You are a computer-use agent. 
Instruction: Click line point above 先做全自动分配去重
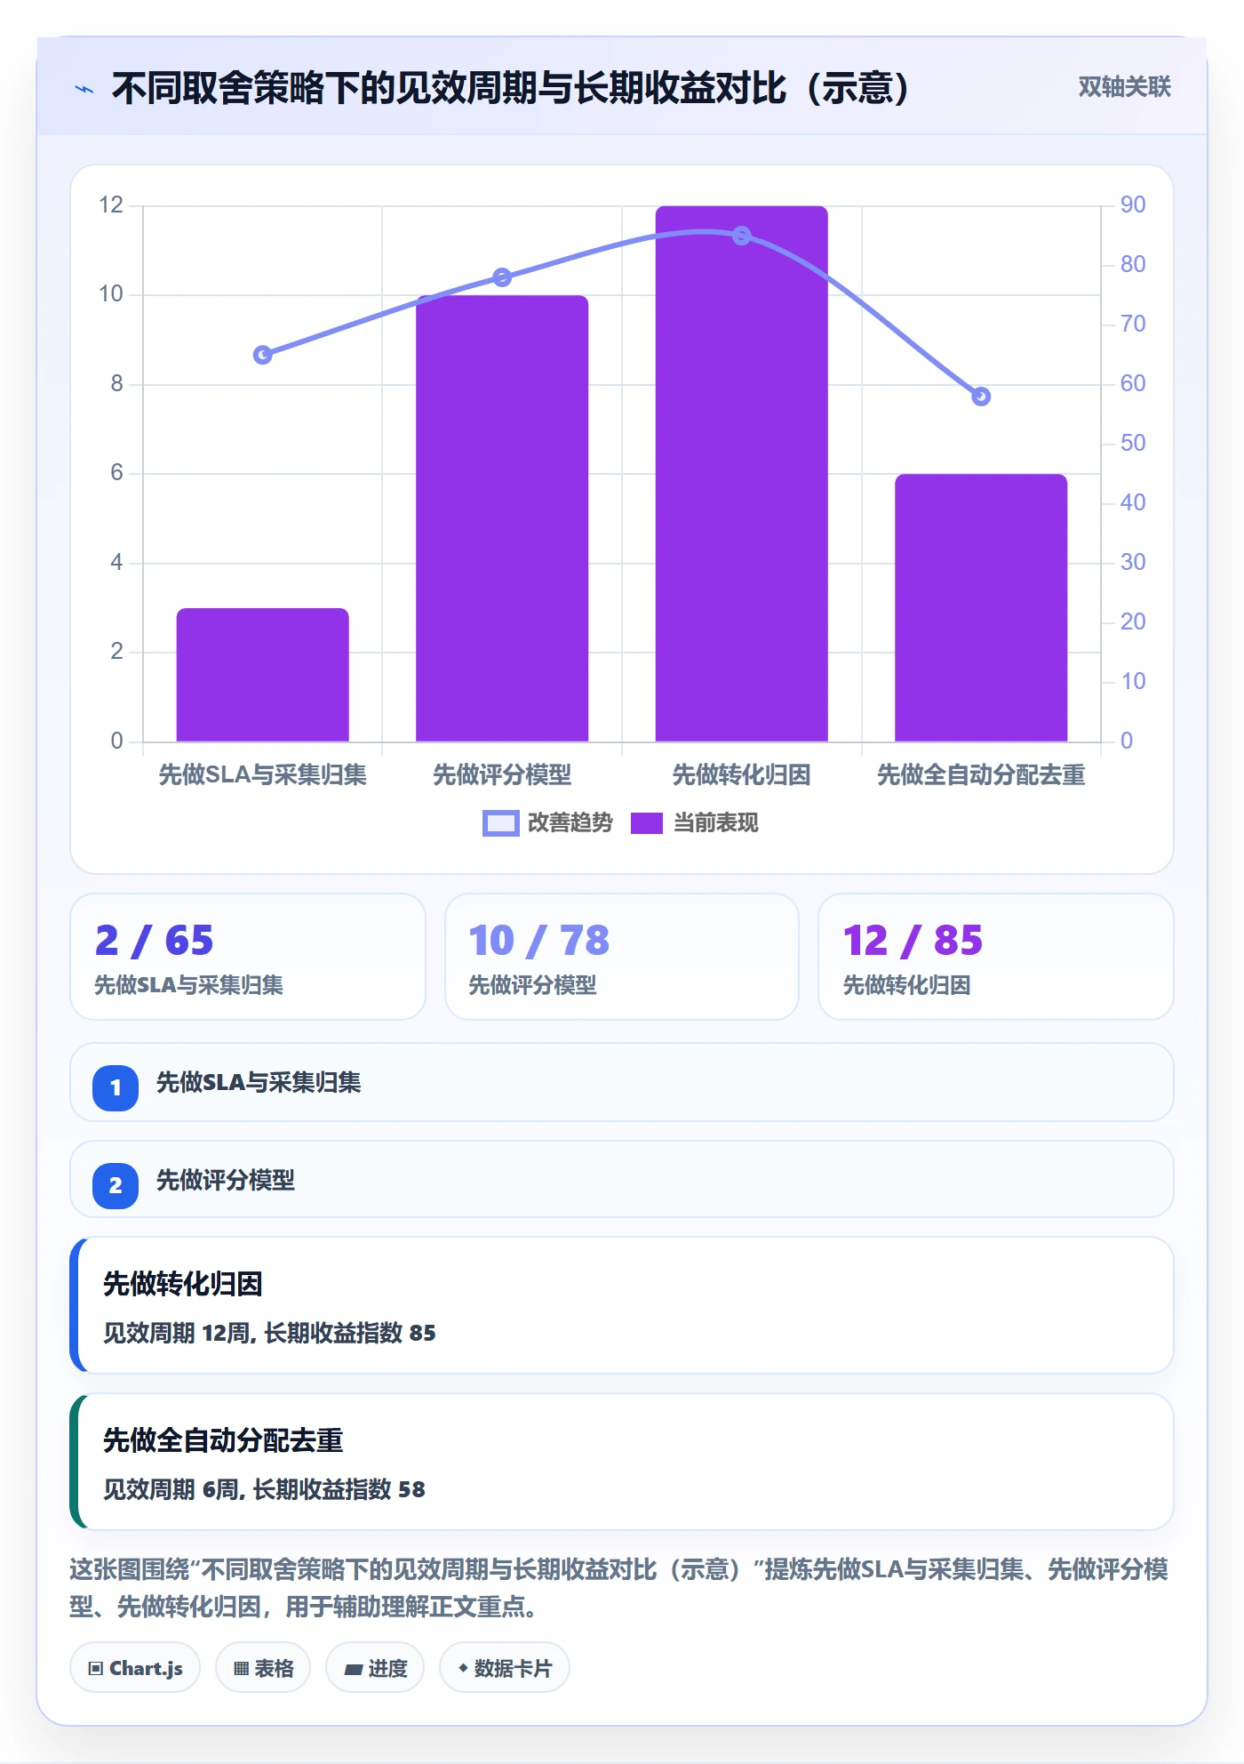(x=981, y=397)
